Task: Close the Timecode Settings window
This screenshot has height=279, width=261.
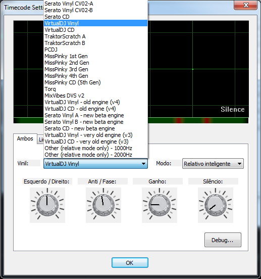Action: click(246, 5)
